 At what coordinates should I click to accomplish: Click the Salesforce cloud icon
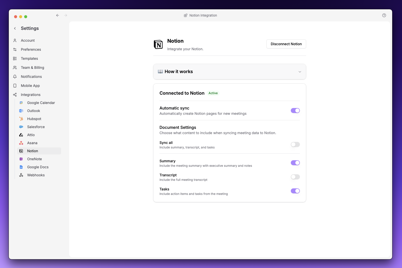pos(21,127)
